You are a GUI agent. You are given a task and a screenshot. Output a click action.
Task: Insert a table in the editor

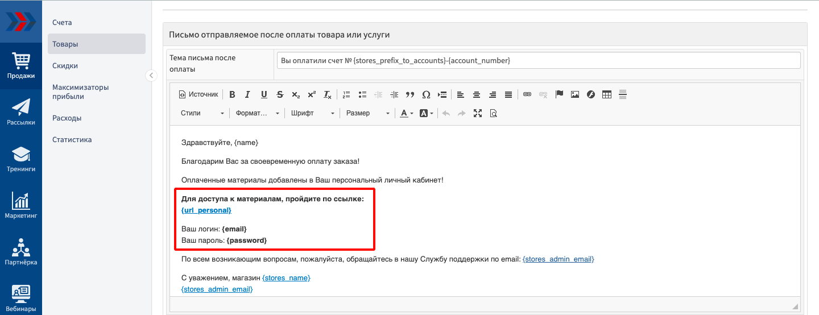607,94
